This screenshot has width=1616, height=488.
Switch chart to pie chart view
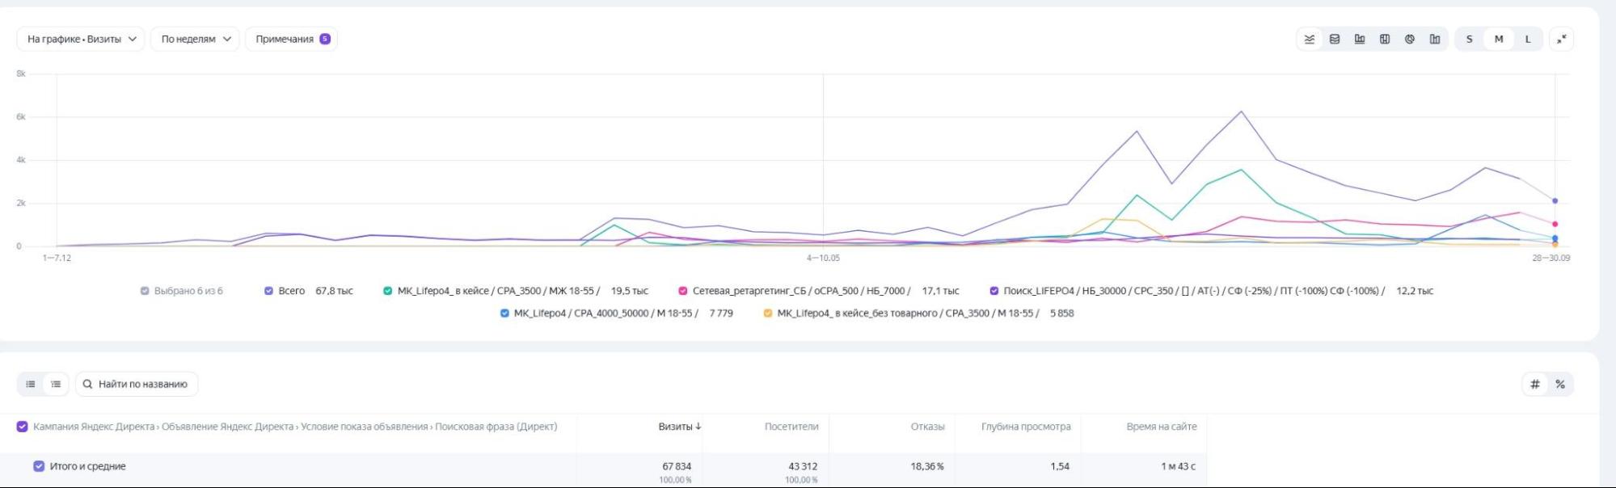coord(1410,39)
